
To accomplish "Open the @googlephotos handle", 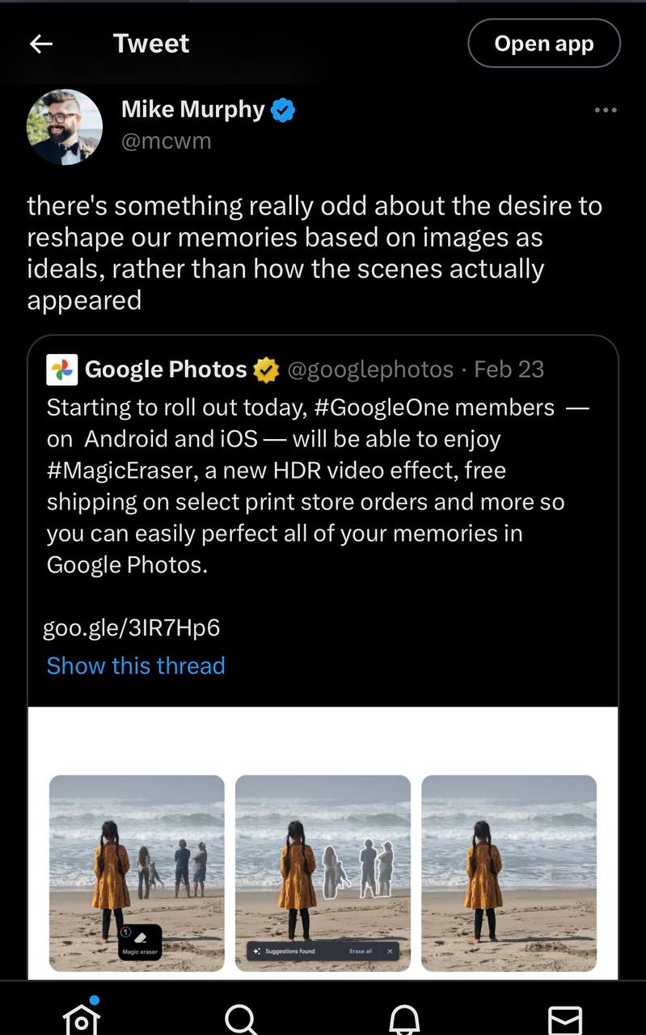I will coord(370,370).
